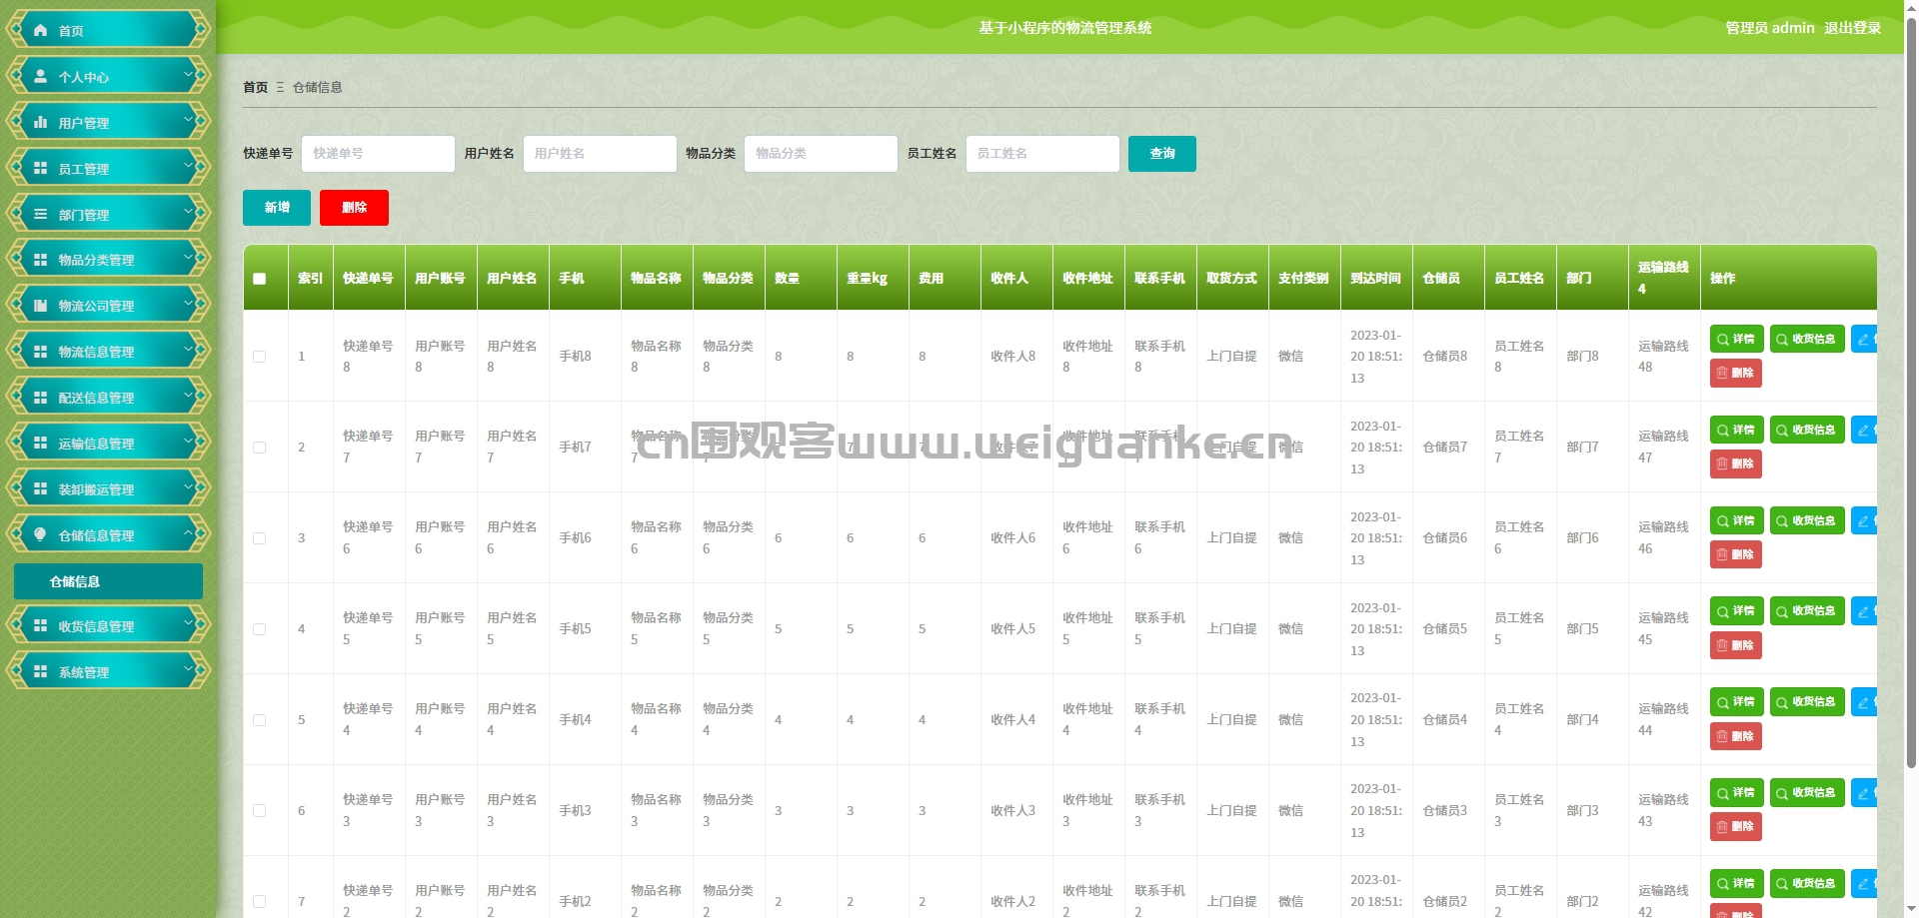Check the checkbox for row index 6
Viewport: 1919px width, 918px height.
point(260,811)
